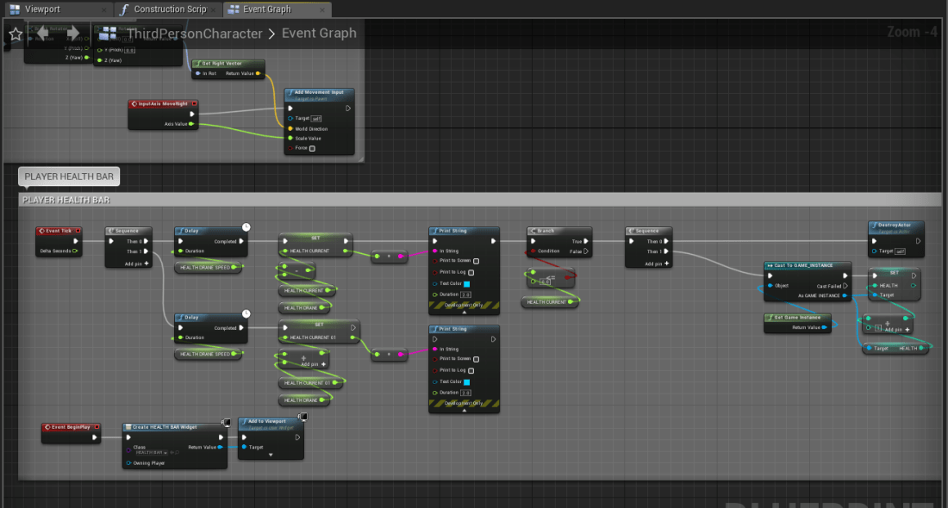The width and height of the screenshot is (948, 508).
Task: Toggle Force checkbox on Add Movement Input
Action: [312, 148]
